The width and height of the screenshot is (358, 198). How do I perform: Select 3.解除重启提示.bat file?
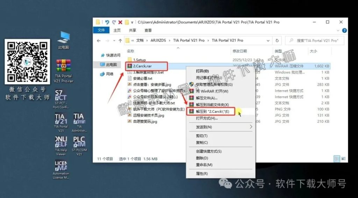tap(148, 72)
